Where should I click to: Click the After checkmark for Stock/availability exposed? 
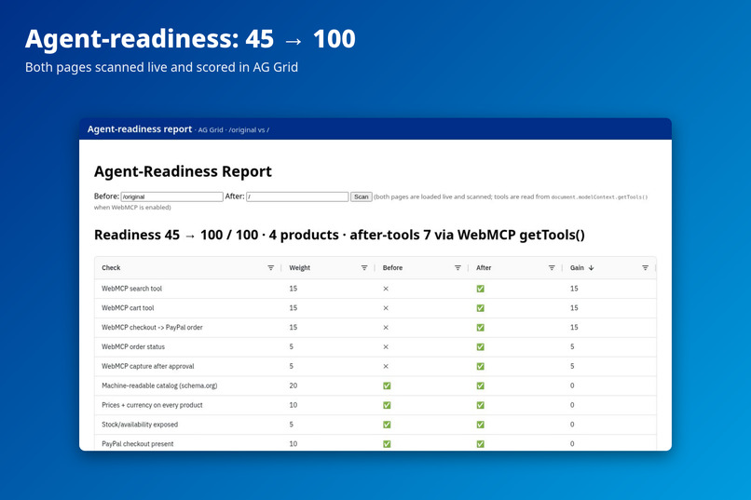pyautogui.click(x=481, y=425)
